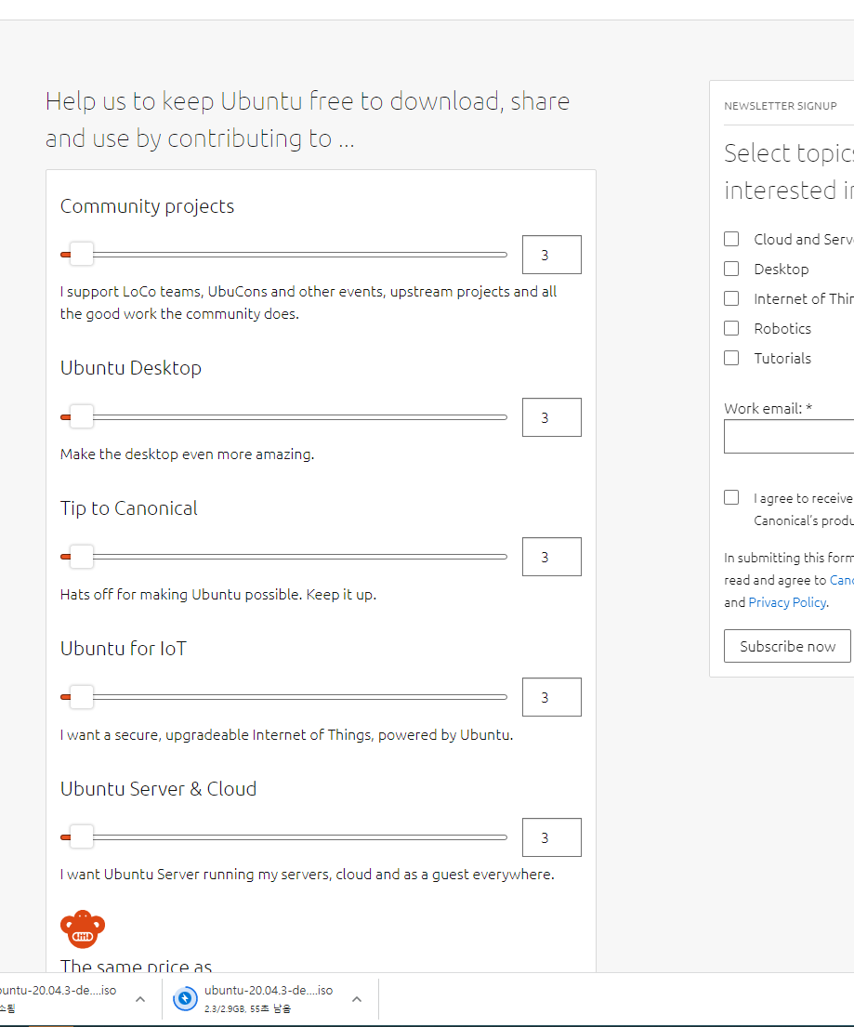The height and width of the screenshot is (1027, 854).
Task: Focus the Ubuntu Server & Cloud amount field
Action: pos(551,837)
